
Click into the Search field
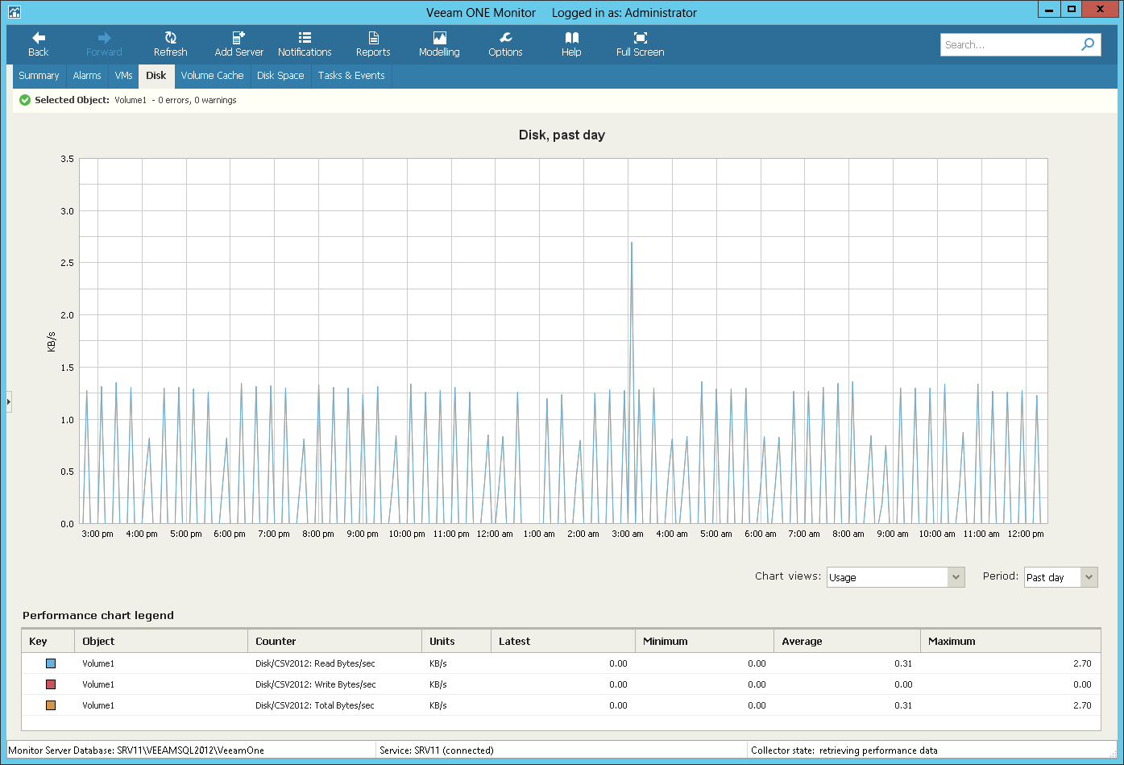1010,44
